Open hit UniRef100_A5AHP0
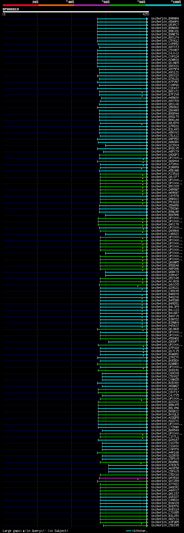 [x=165, y=22]
